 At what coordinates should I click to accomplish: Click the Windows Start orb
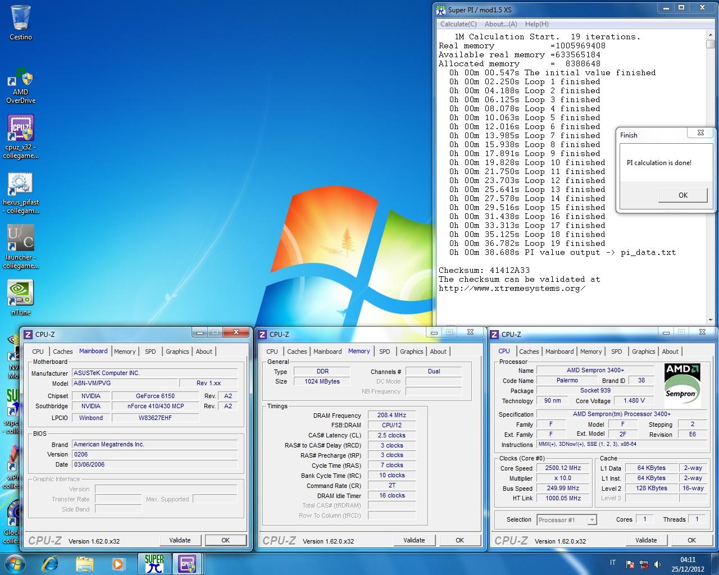(15, 564)
